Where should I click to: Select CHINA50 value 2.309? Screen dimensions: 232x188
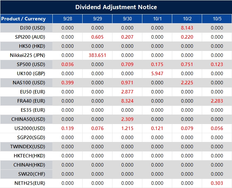coord(127,119)
